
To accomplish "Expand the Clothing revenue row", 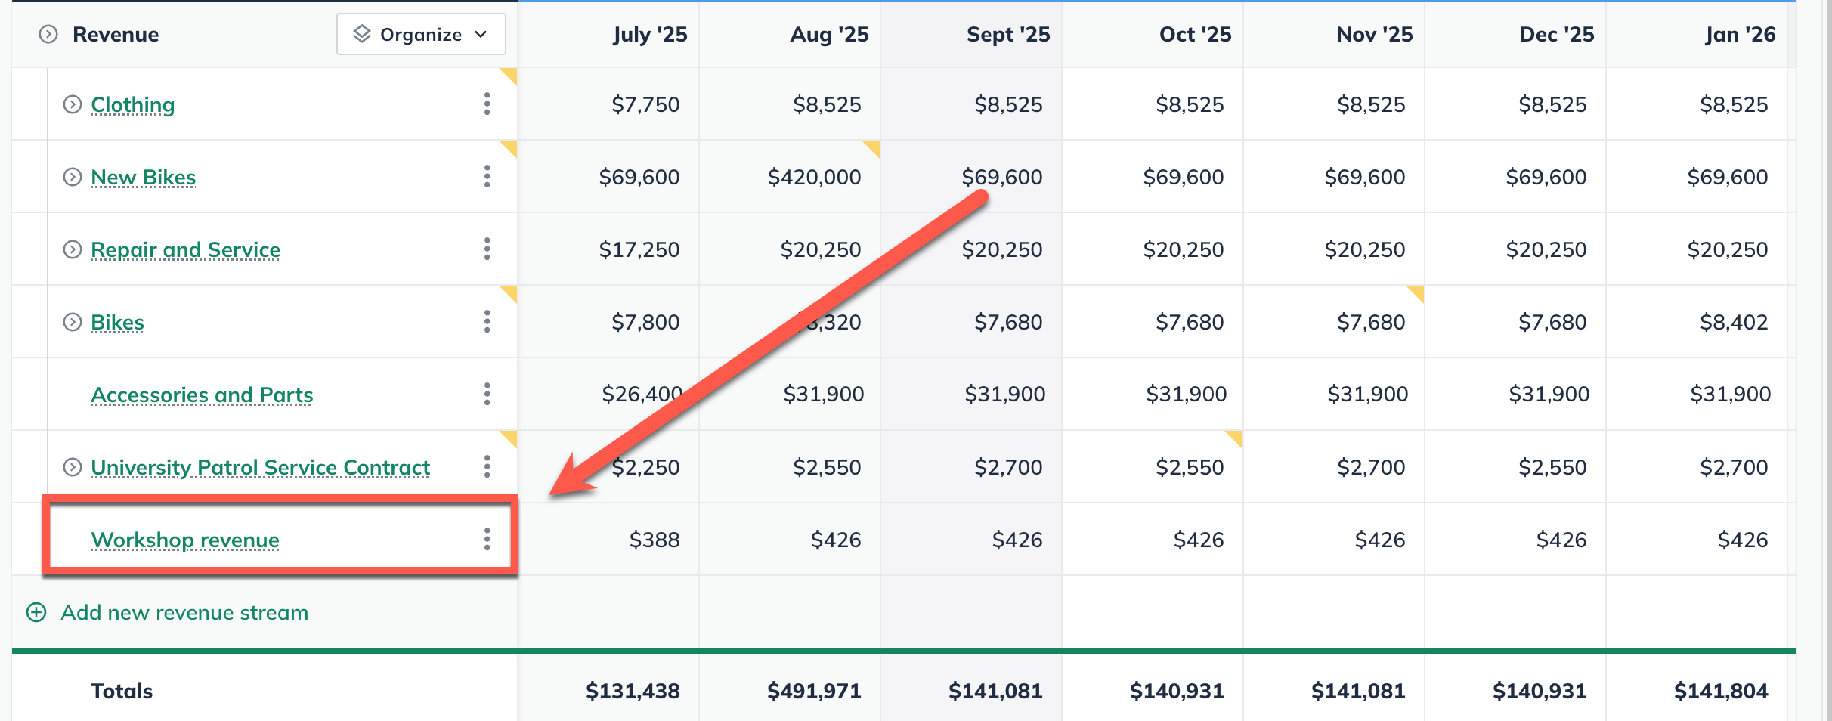I will point(73,104).
